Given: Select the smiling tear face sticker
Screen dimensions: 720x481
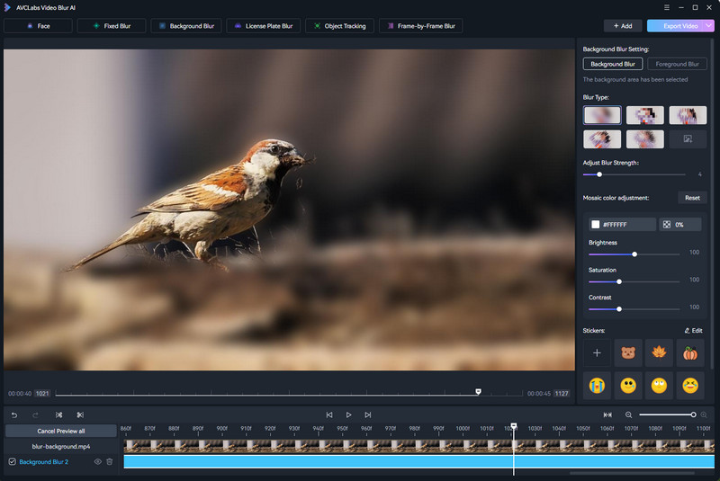Looking at the screenshot, I should point(627,386).
